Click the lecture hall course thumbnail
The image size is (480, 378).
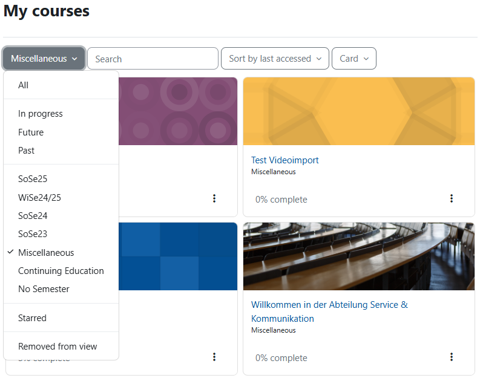pos(358,256)
